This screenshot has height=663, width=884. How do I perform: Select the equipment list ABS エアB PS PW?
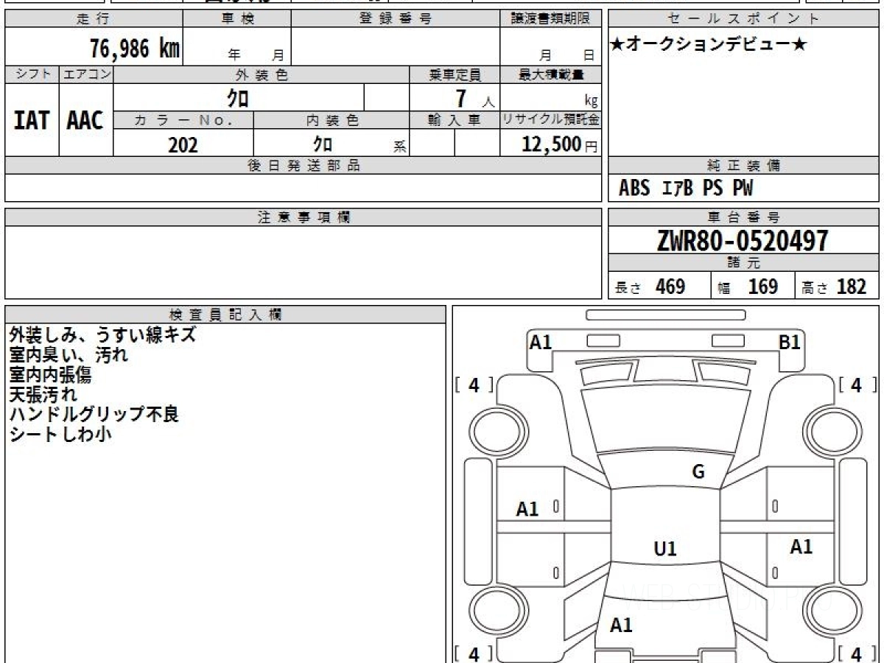[686, 189]
